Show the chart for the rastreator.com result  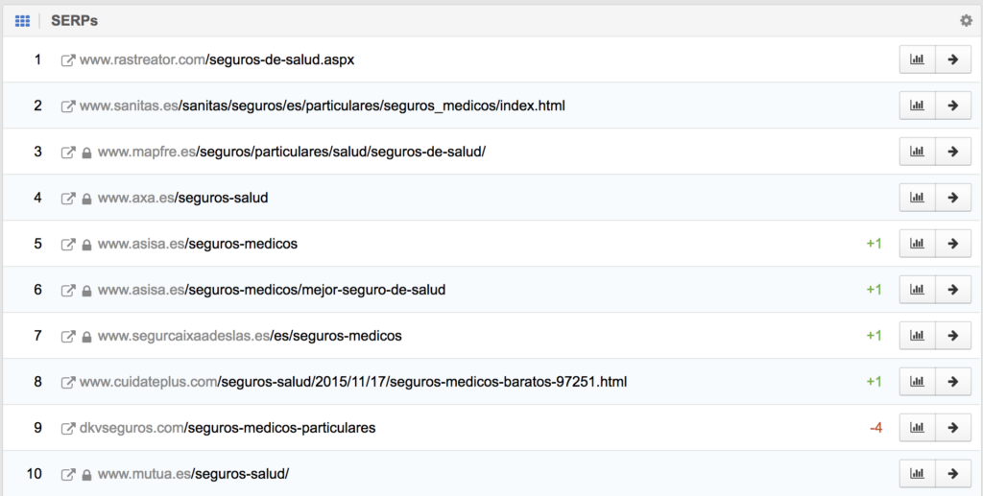[x=917, y=59]
